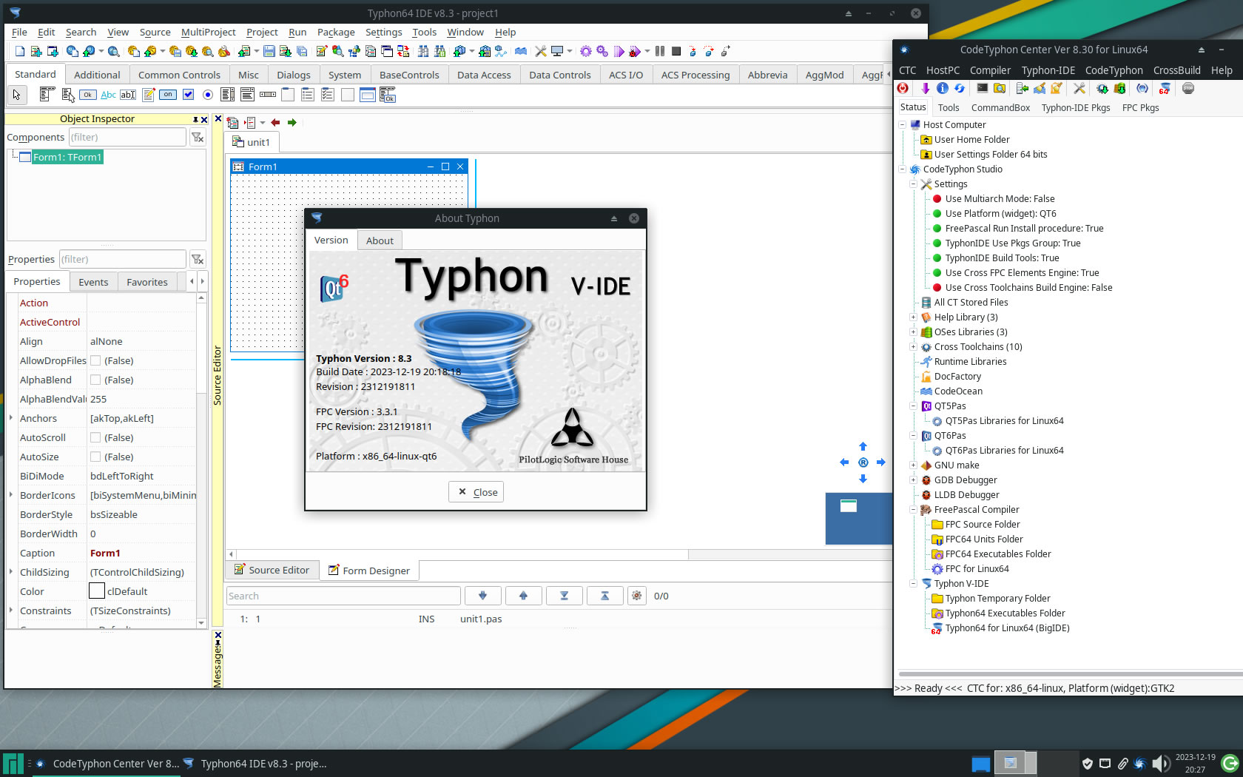Click the blue info icon in CodeTyphon Center
Screen dimensions: 1243x777
tap(942, 88)
